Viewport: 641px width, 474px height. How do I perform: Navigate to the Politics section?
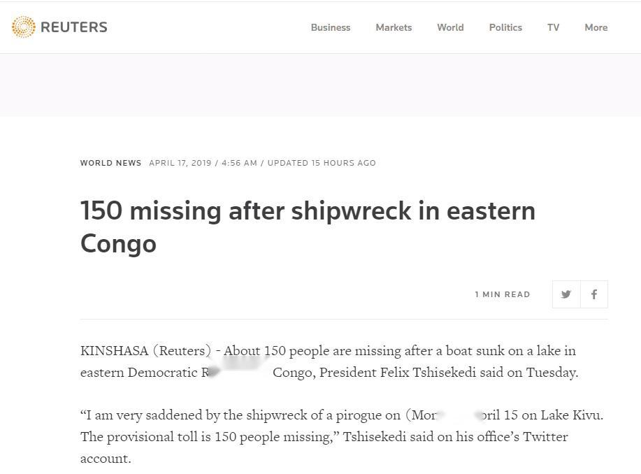coord(505,27)
